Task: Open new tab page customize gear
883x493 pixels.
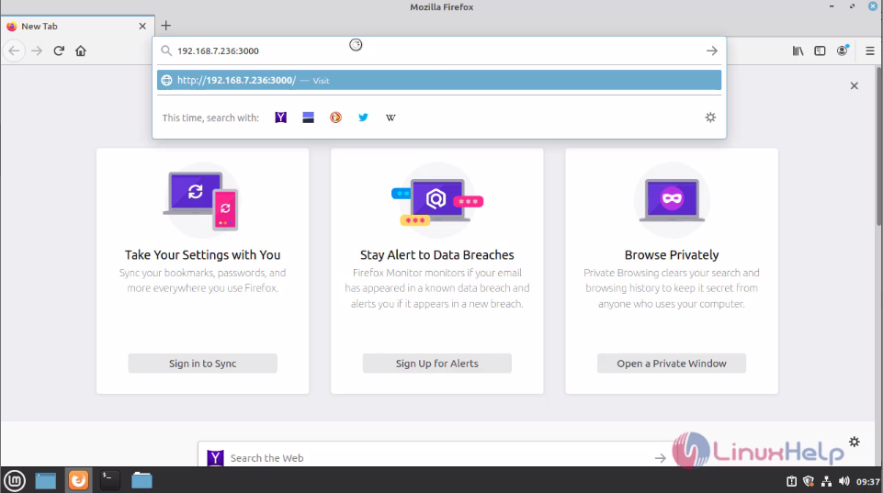Action: point(855,442)
